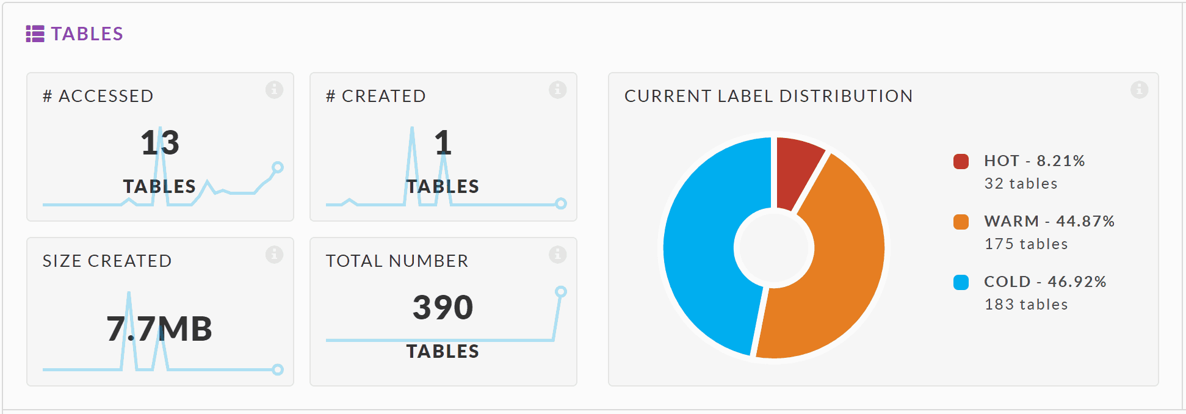Click the orange WARM legend swatch
Screen dimensions: 1186x414
point(961,222)
